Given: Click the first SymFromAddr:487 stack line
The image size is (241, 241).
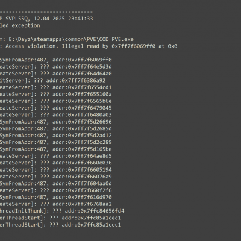Looking at the screenshot, I should (56, 60).
